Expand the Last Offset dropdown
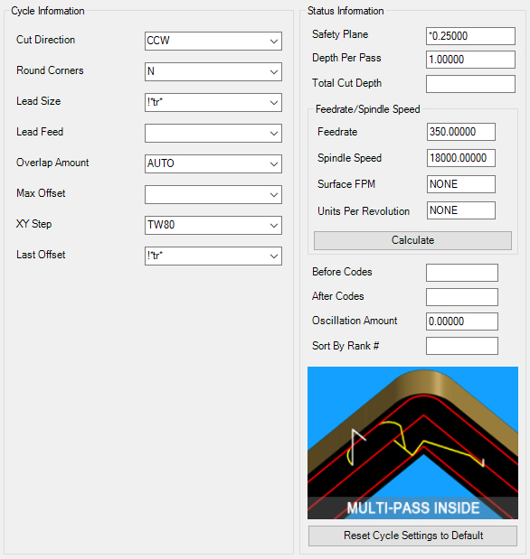The image size is (530, 559). (213, 256)
